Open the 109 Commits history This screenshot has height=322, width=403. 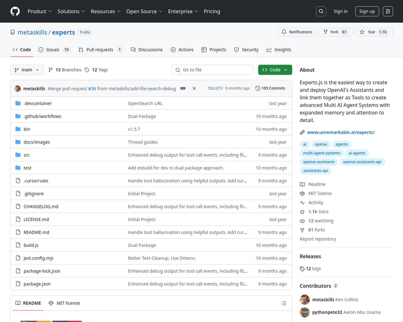coord(270,88)
